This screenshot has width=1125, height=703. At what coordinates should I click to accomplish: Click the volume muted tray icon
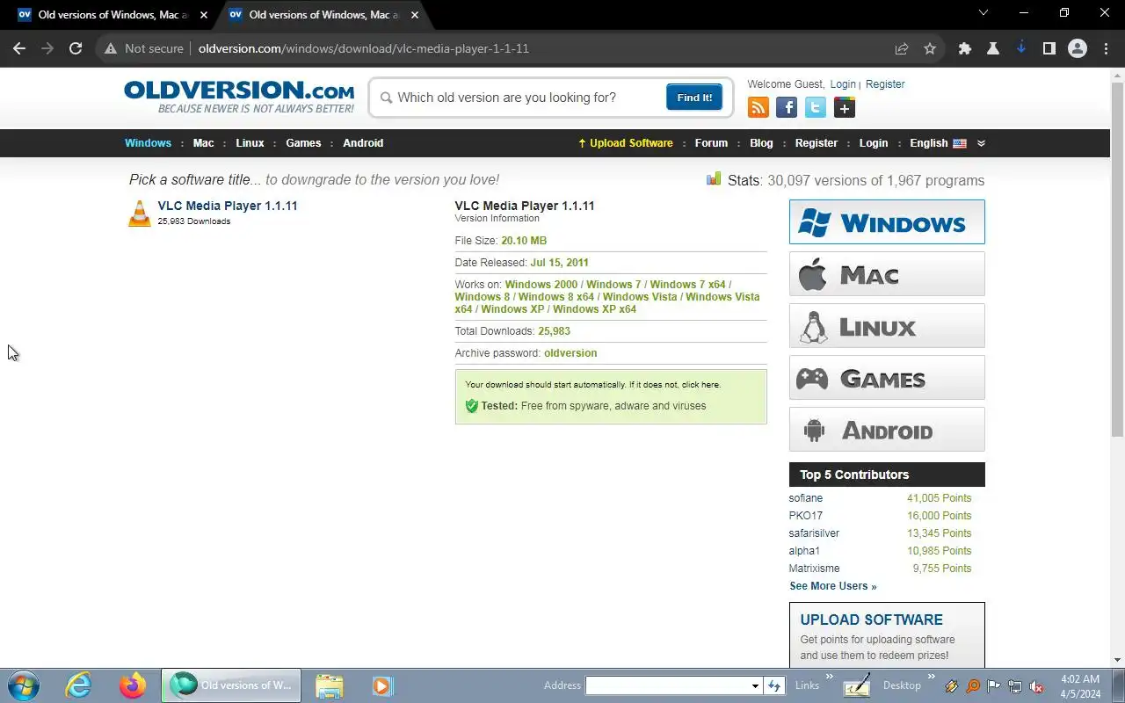pyautogui.click(x=1036, y=686)
